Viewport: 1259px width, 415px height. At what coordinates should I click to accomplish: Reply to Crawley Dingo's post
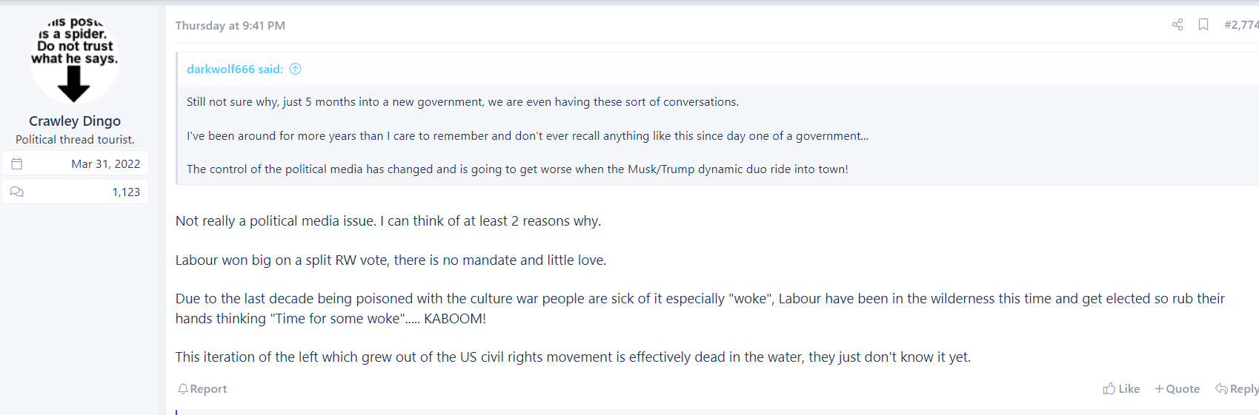coord(1237,389)
